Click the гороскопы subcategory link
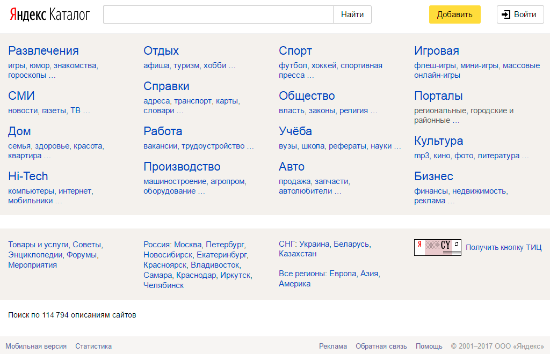The width and height of the screenshot is (550, 354). point(27,75)
